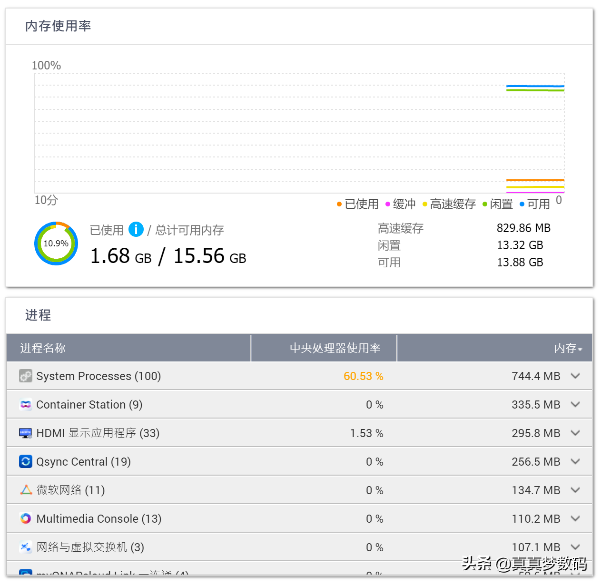Screen dimensions: 601x585
Task: Click the 微软网络 triangle icon
Action: click(26, 490)
